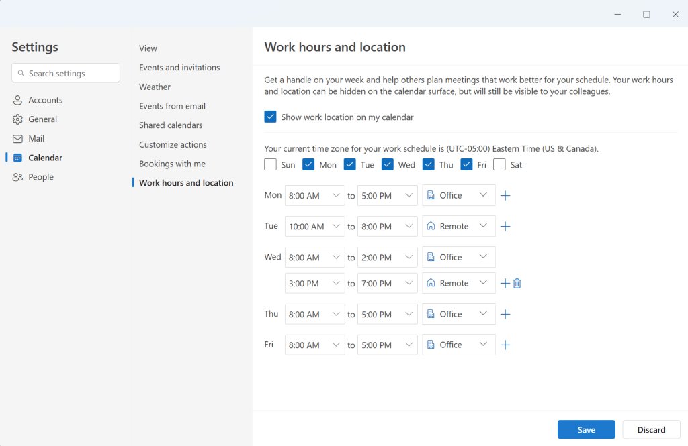Add another time slot for Friday
688x446 pixels.
[x=505, y=345]
